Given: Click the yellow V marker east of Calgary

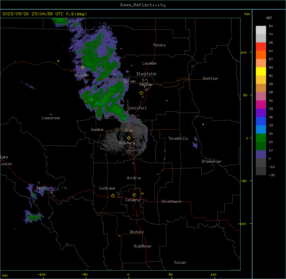Looking at the screenshot, I should 142,194.
